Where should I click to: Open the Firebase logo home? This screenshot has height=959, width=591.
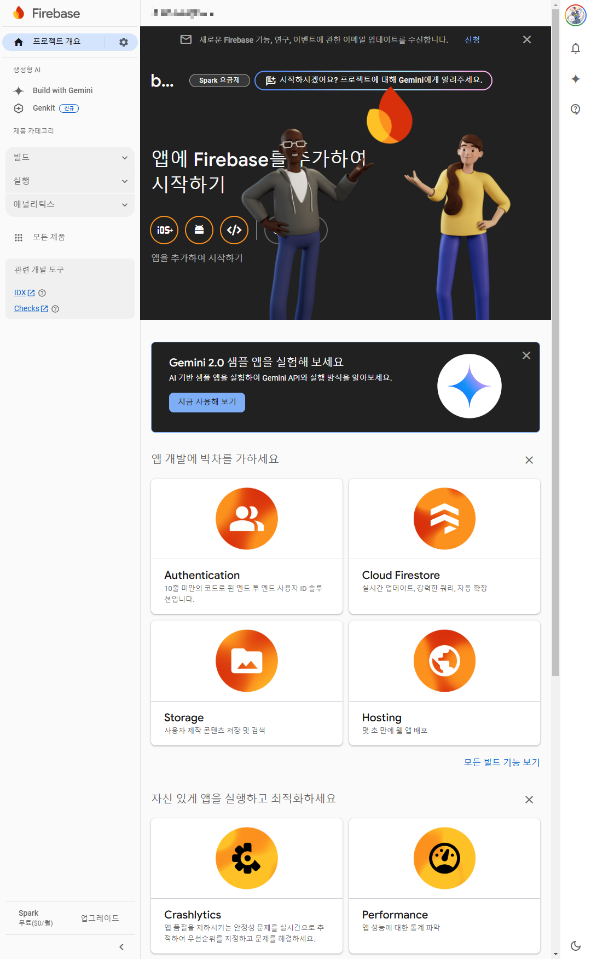[x=47, y=13]
